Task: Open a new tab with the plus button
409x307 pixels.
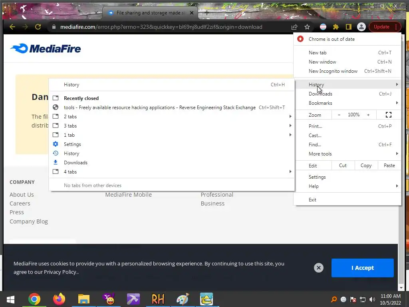Action: click(x=207, y=12)
